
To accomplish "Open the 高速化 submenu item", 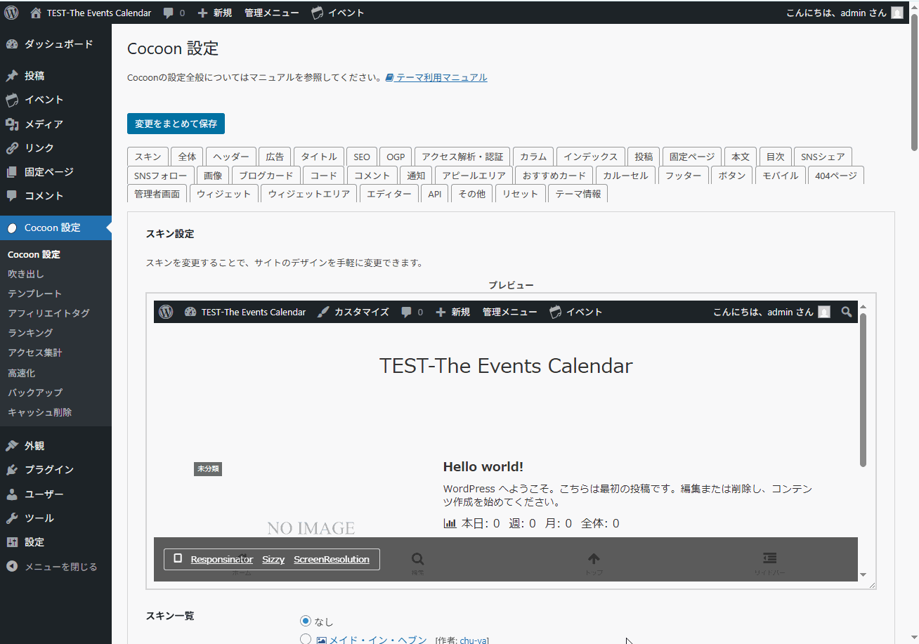I will point(22,373).
